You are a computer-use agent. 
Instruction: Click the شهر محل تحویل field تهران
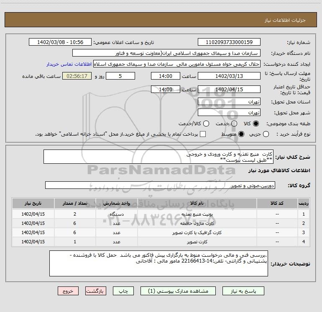pyautogui.click(x=229, y=113)
